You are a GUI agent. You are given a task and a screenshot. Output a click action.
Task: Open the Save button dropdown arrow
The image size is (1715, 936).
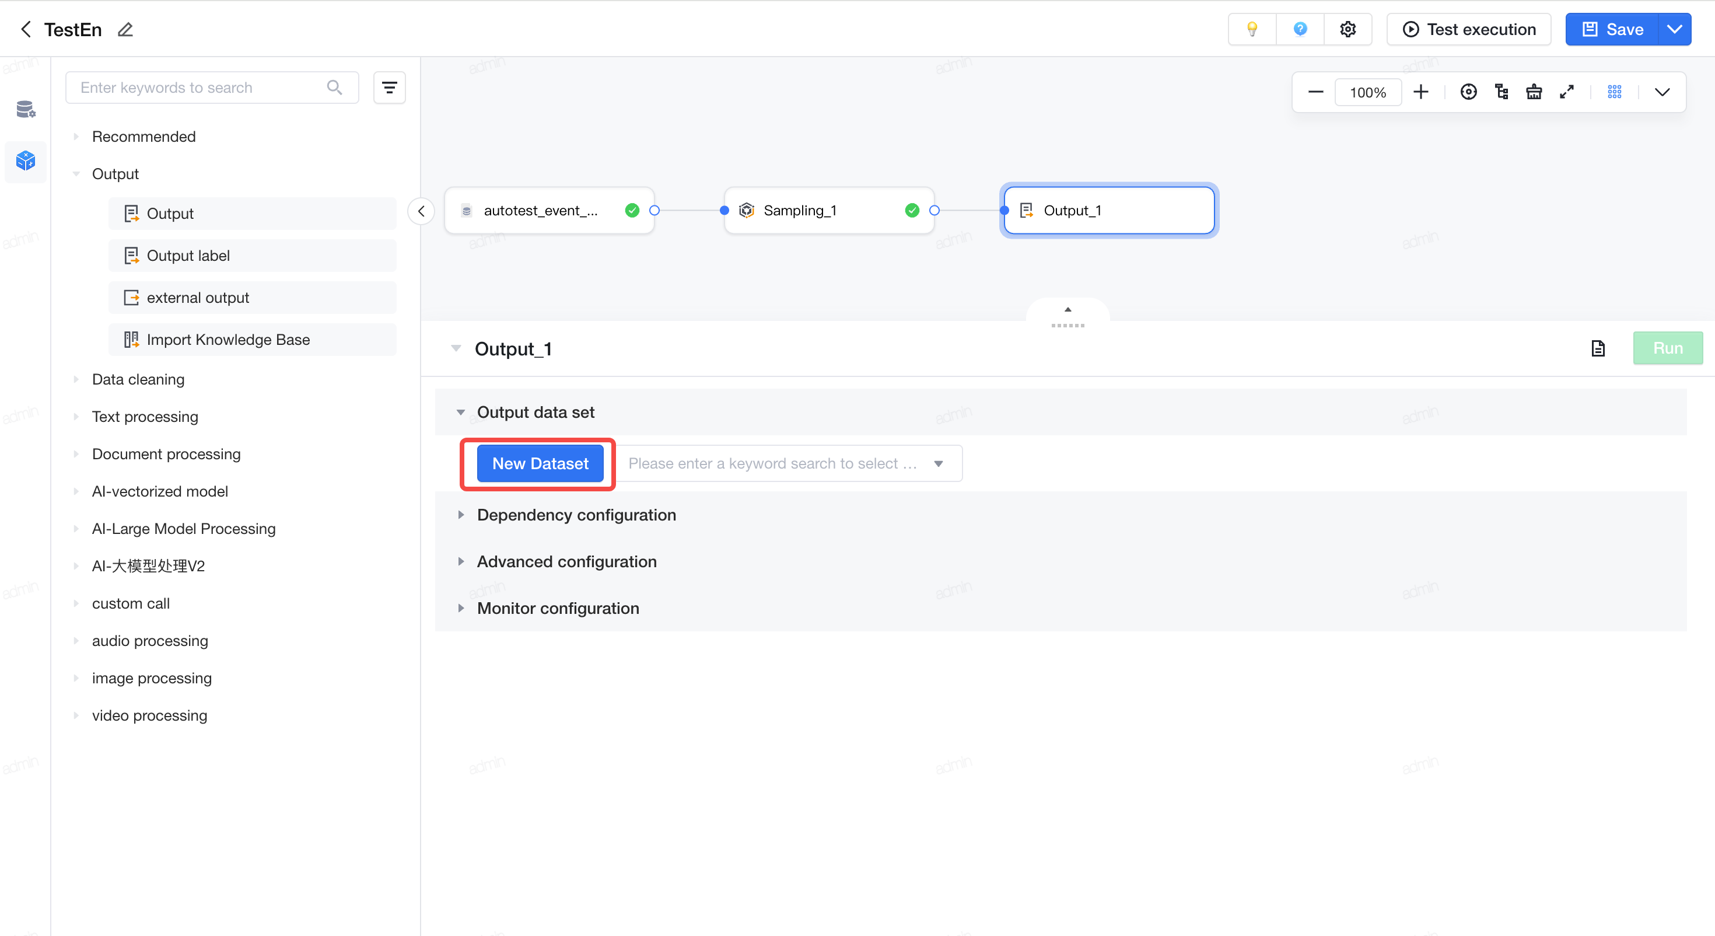[x=1674, y=29]
